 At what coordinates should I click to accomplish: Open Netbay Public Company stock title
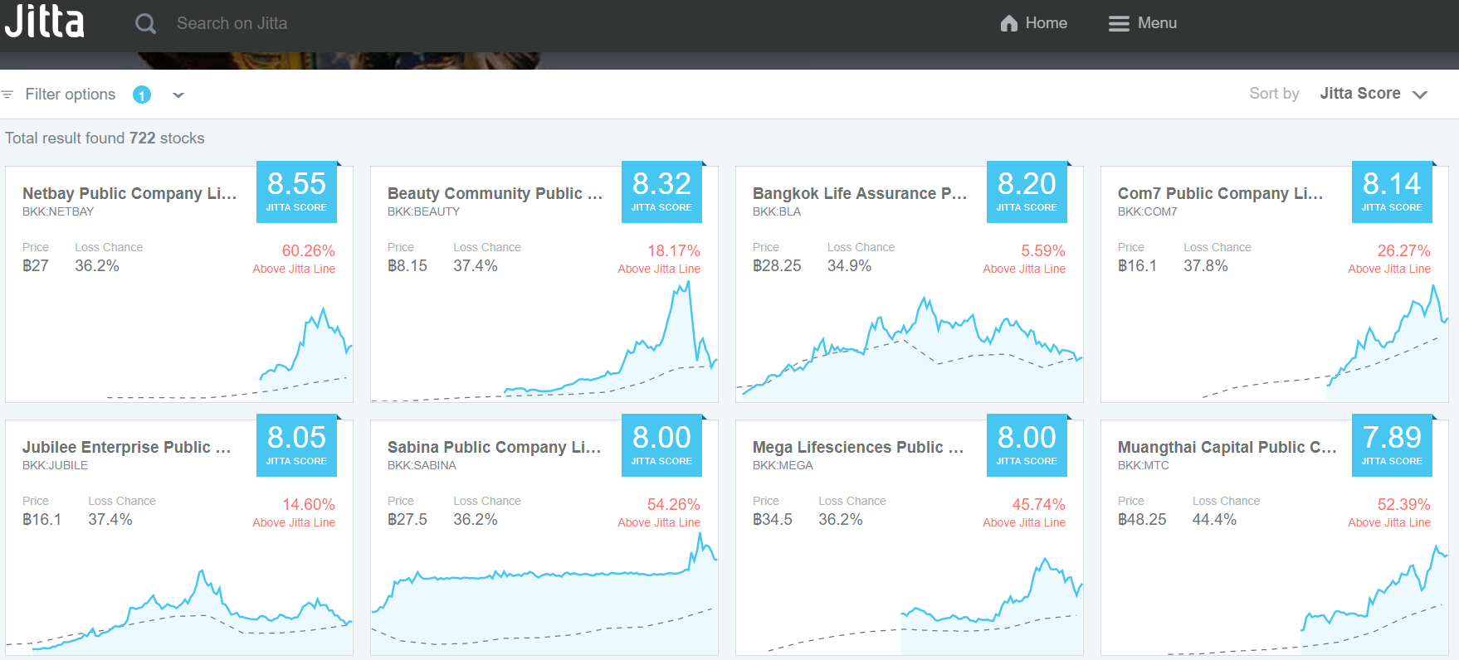click(x=129, y=193)
